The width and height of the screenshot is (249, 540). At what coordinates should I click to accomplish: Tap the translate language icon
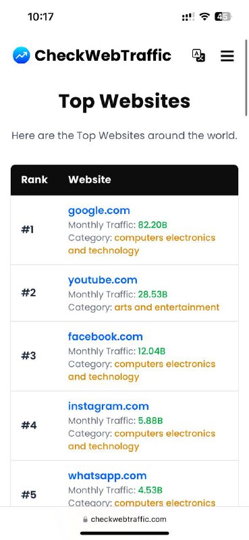pyautogui.click(x=198, y=55)
